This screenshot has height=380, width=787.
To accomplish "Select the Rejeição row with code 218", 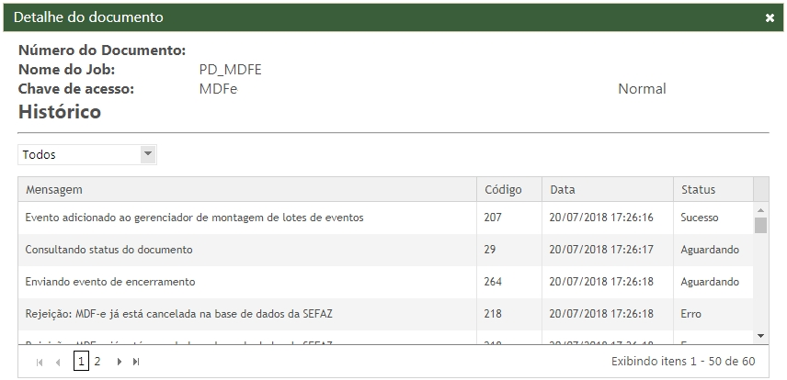I will pos(178,314).
